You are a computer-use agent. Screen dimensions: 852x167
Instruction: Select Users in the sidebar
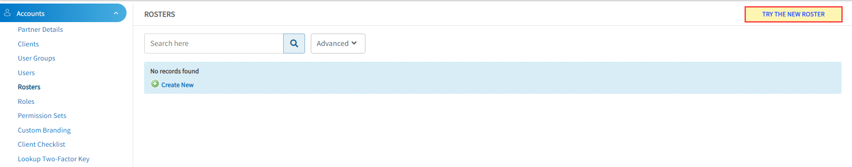pos(26,73)
